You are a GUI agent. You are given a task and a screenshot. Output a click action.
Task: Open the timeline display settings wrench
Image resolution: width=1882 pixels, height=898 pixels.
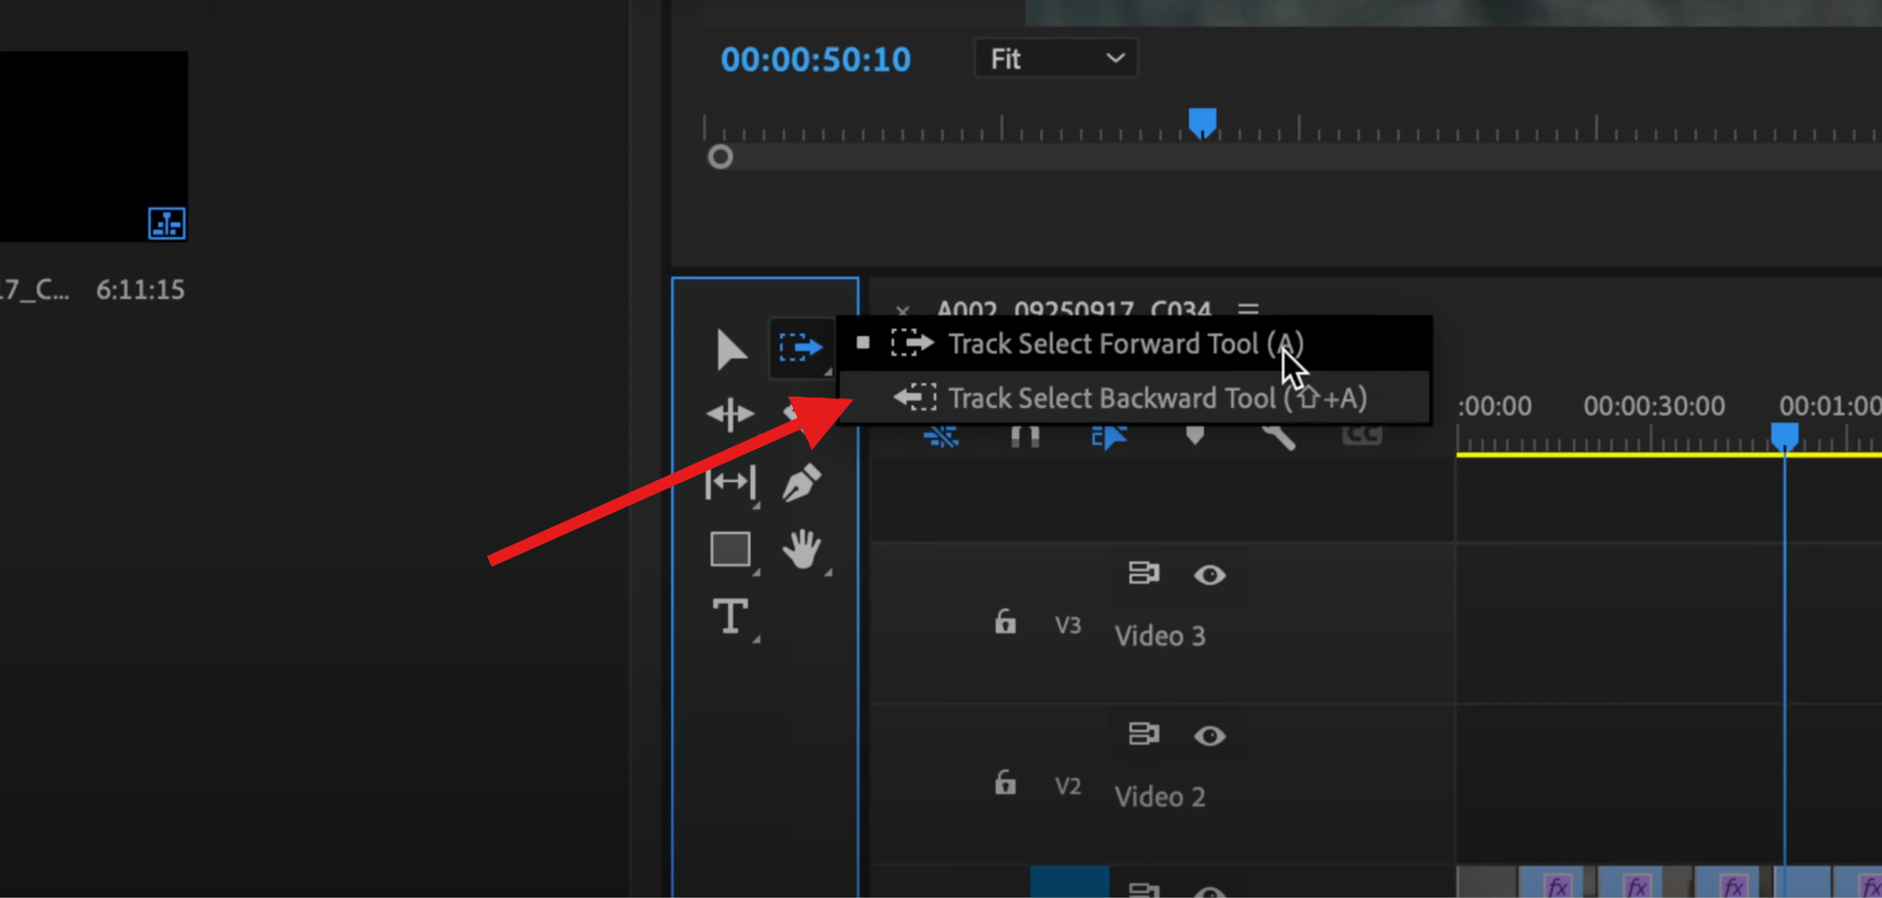point(1280,439)
